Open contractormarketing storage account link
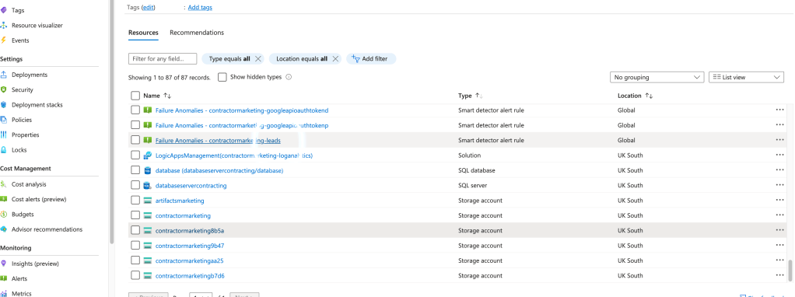 pos(183,216)
